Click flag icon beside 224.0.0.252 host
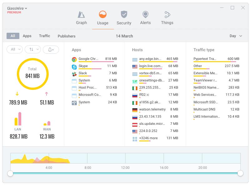251x186 pixels. tap(135, 132)
